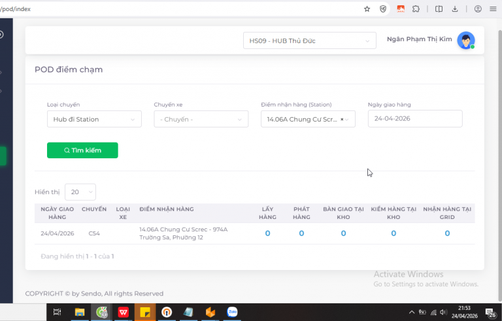This screenshot has height=321, width=502.
Task: Click the 24/04/2026 date cell in the table
Action: tap(58, 233)
